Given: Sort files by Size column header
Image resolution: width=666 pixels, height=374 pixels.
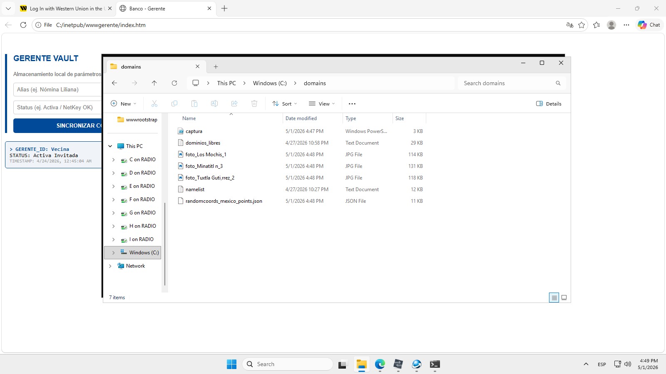Looking at the screenshot, I should 400,118.
